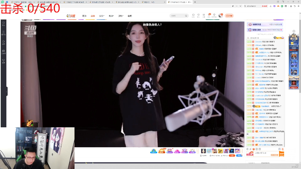301x169 pixels.
Task: Click the orange-highlighted chat message row
Action: [x=265, y=106]
